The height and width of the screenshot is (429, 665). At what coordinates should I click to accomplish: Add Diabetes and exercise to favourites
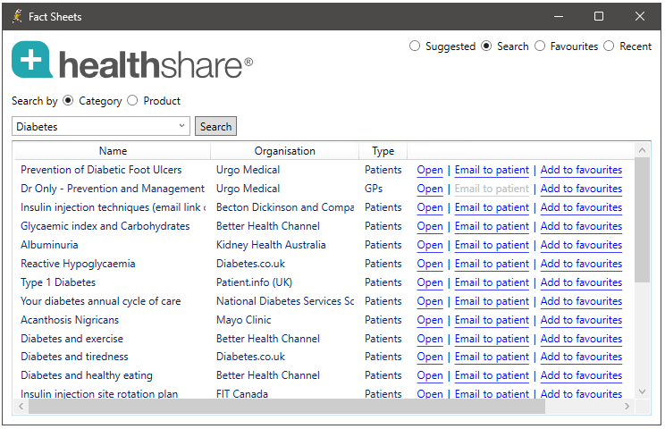(581, 339)
